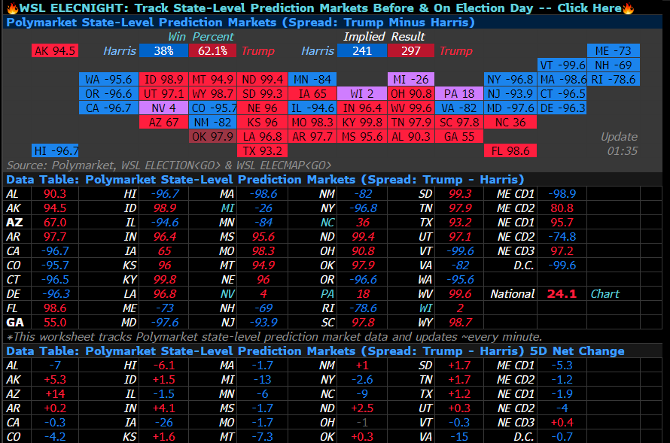The height and width of the screenshot is (443, 670).
Task: Select the Wisconsin WI 2 map tile
Action: pyautogui.click(x=361, y=93)
